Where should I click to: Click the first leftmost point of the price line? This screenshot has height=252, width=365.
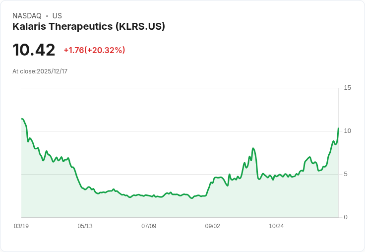pos(22,119)
